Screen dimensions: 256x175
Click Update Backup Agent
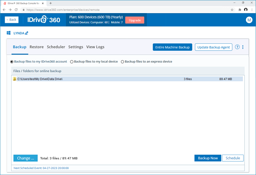tap(213, 47)
